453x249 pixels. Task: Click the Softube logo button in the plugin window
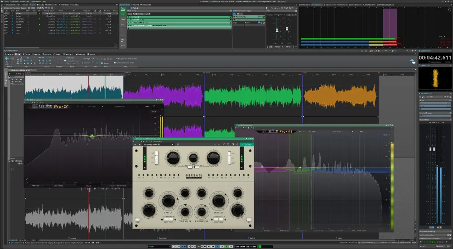pyautogui.click(x=247, y=144)
